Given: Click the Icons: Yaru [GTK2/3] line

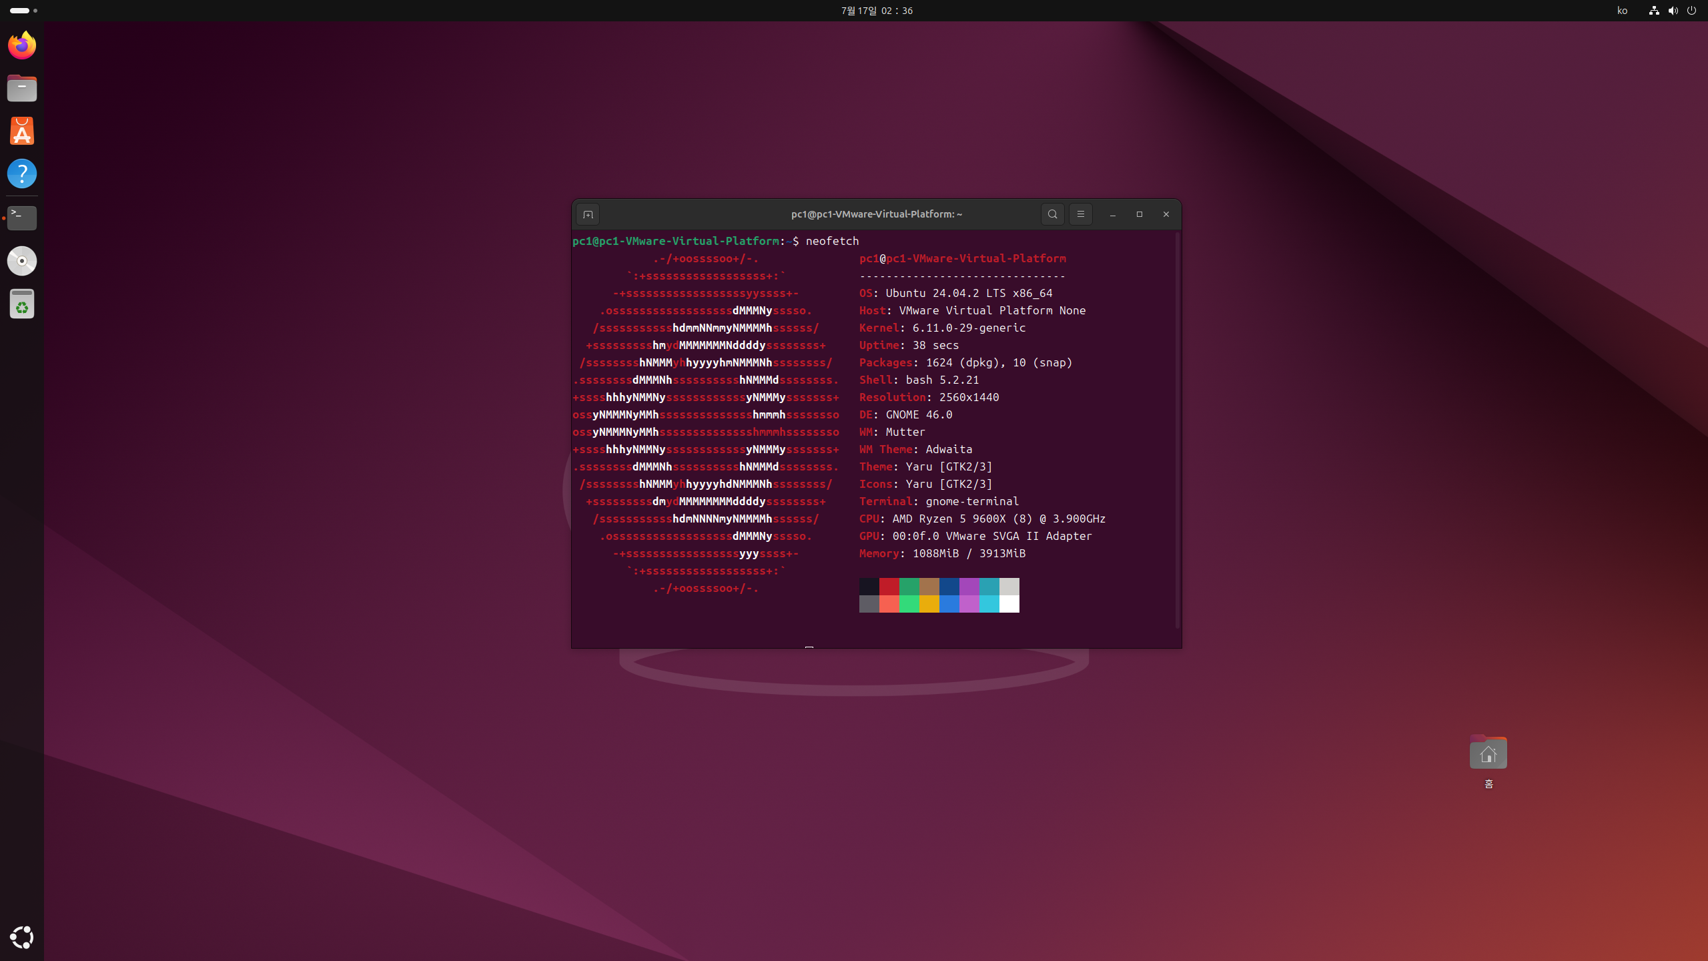Looking at the screenshot, I should [x=926, y=484].
